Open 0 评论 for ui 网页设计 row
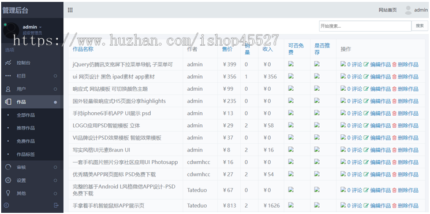The width and height of the screenshot is (430, 214). click(x=354, y=77)
